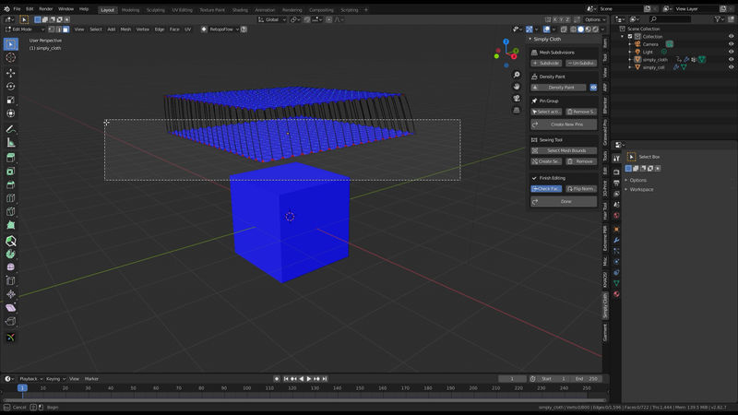Select the Shrink/Fatten tool

11,294
